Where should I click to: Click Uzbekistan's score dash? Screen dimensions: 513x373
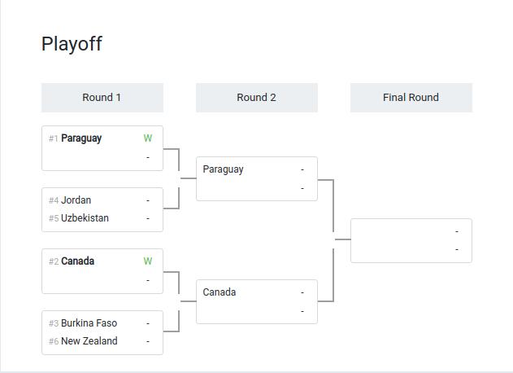pos(148,218)
